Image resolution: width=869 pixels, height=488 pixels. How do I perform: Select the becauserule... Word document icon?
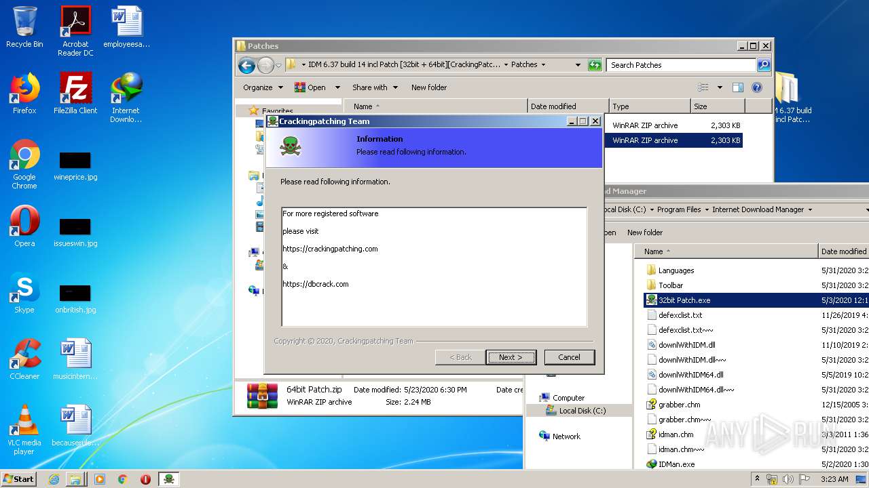point(75,426)
